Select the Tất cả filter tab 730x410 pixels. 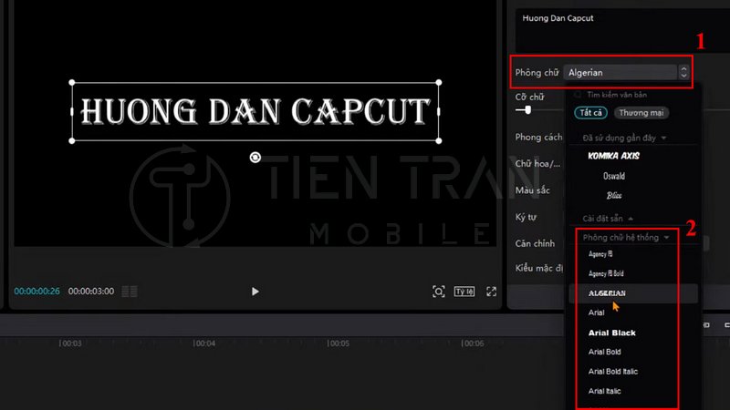coord(590,113)
